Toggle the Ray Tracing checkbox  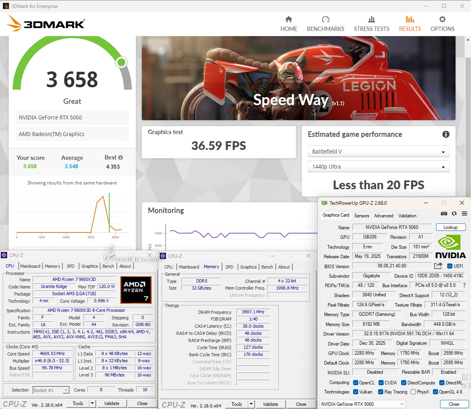tap(381, 392)
